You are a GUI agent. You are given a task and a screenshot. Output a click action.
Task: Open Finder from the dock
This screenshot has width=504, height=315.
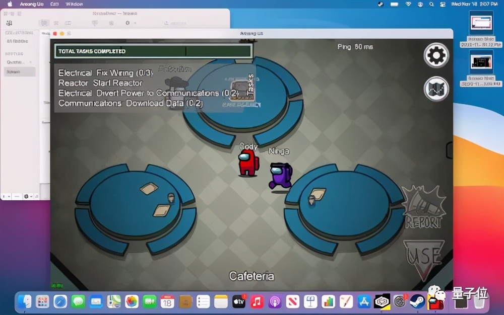pos(25,302)
